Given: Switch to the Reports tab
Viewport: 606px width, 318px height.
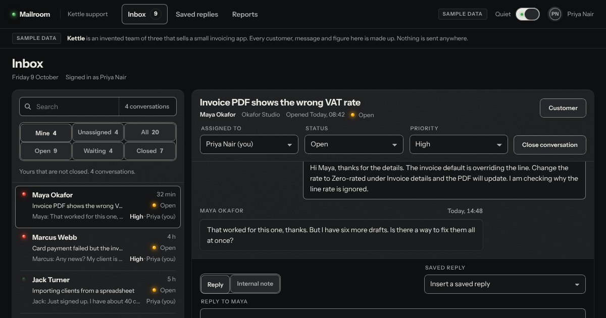Looking at the screenshot, I should tap(245, 14).
